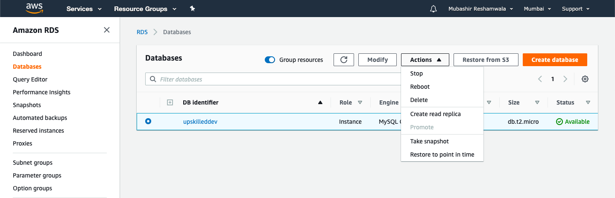Sort by DB identifier ascending arrow
Image resolution: width=615 pixels, height=198 pixels.
tap(320, 102)
